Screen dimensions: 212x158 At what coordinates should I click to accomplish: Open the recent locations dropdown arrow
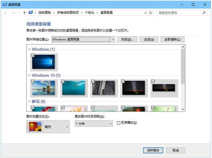click(19, 13)
